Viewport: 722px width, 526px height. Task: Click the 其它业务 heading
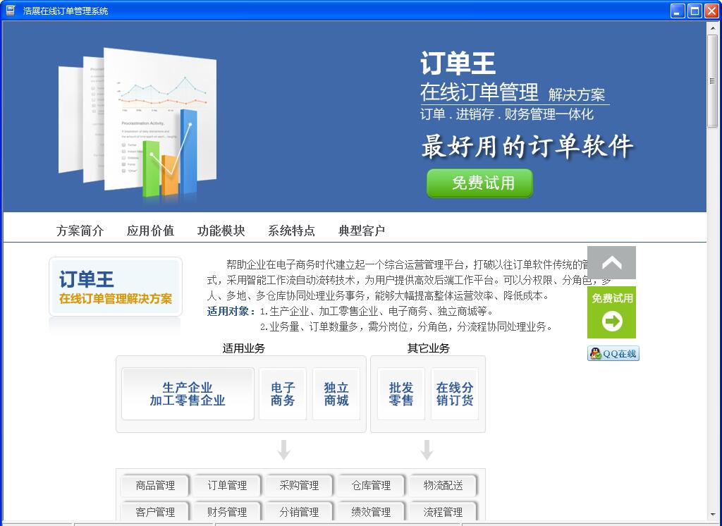point(428,348)
